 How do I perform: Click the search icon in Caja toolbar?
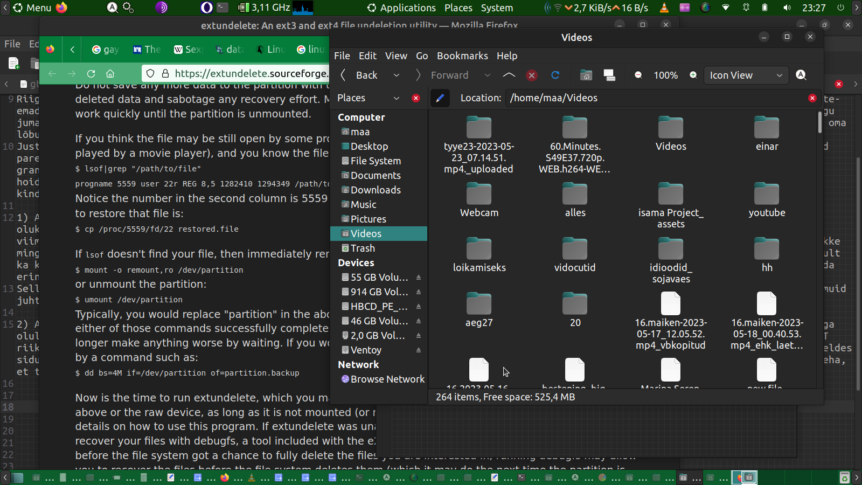click(x=801, y=75)
